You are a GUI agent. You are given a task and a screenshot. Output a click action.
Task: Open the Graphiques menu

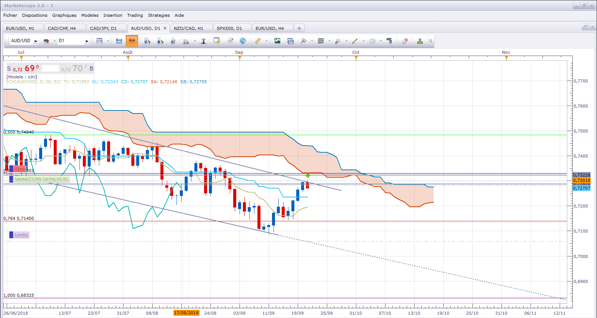(64, 15)
